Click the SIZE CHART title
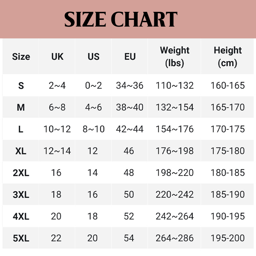256x256 pixels. click(121, 20)
